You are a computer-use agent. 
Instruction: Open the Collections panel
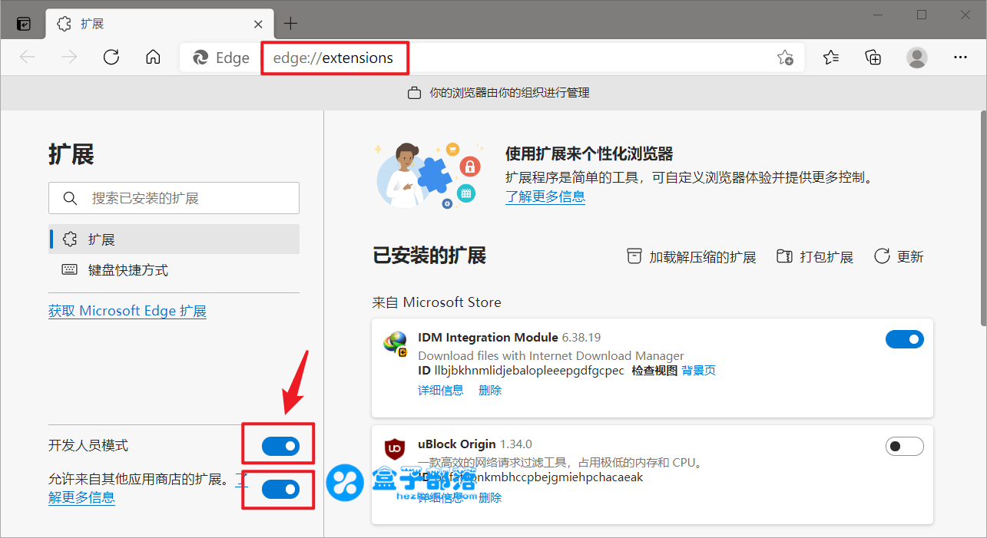873,58
